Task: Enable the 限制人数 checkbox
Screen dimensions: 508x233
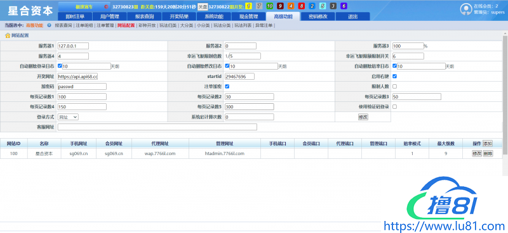Action: coord(394,86)
